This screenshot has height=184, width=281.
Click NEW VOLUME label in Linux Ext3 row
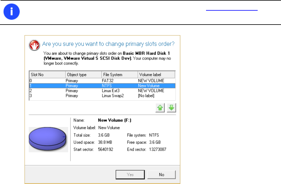pyautogui.click(x=151, y=91)
